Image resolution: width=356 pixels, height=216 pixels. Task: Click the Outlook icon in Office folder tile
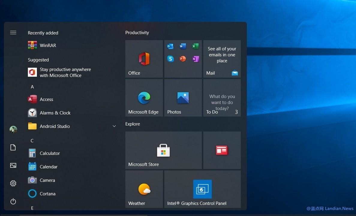170,46
